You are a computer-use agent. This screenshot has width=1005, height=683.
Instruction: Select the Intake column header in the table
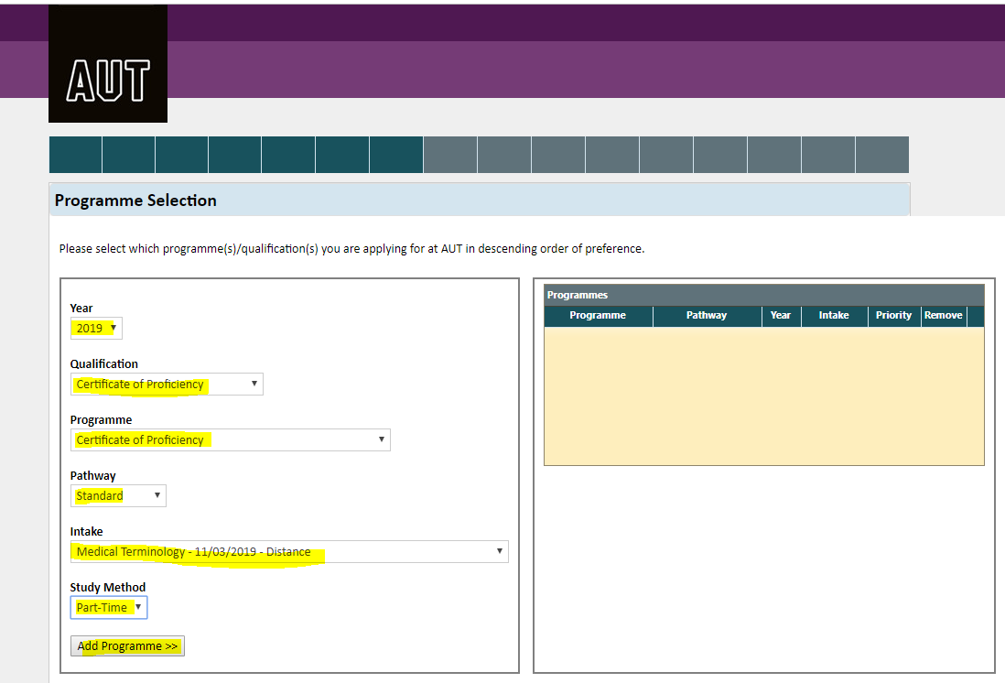coord(834,316)
